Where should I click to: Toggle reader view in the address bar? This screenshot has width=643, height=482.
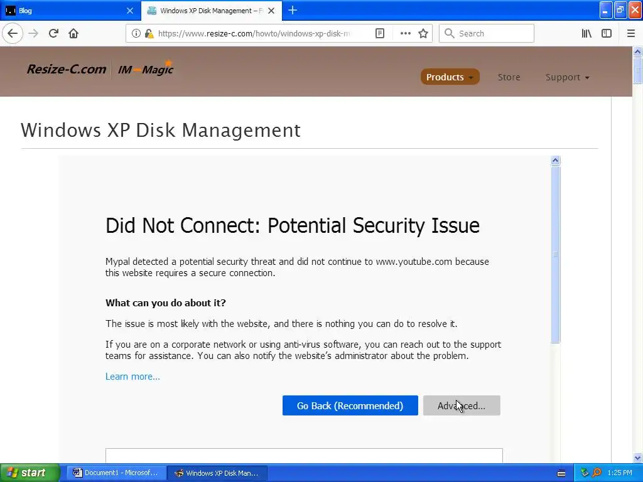tap(380, 33)
